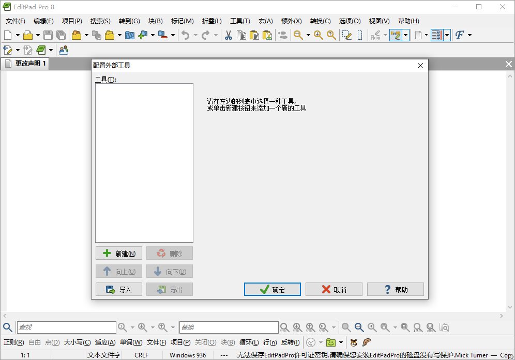Open the 搜索(S) menu

point(100,21)
